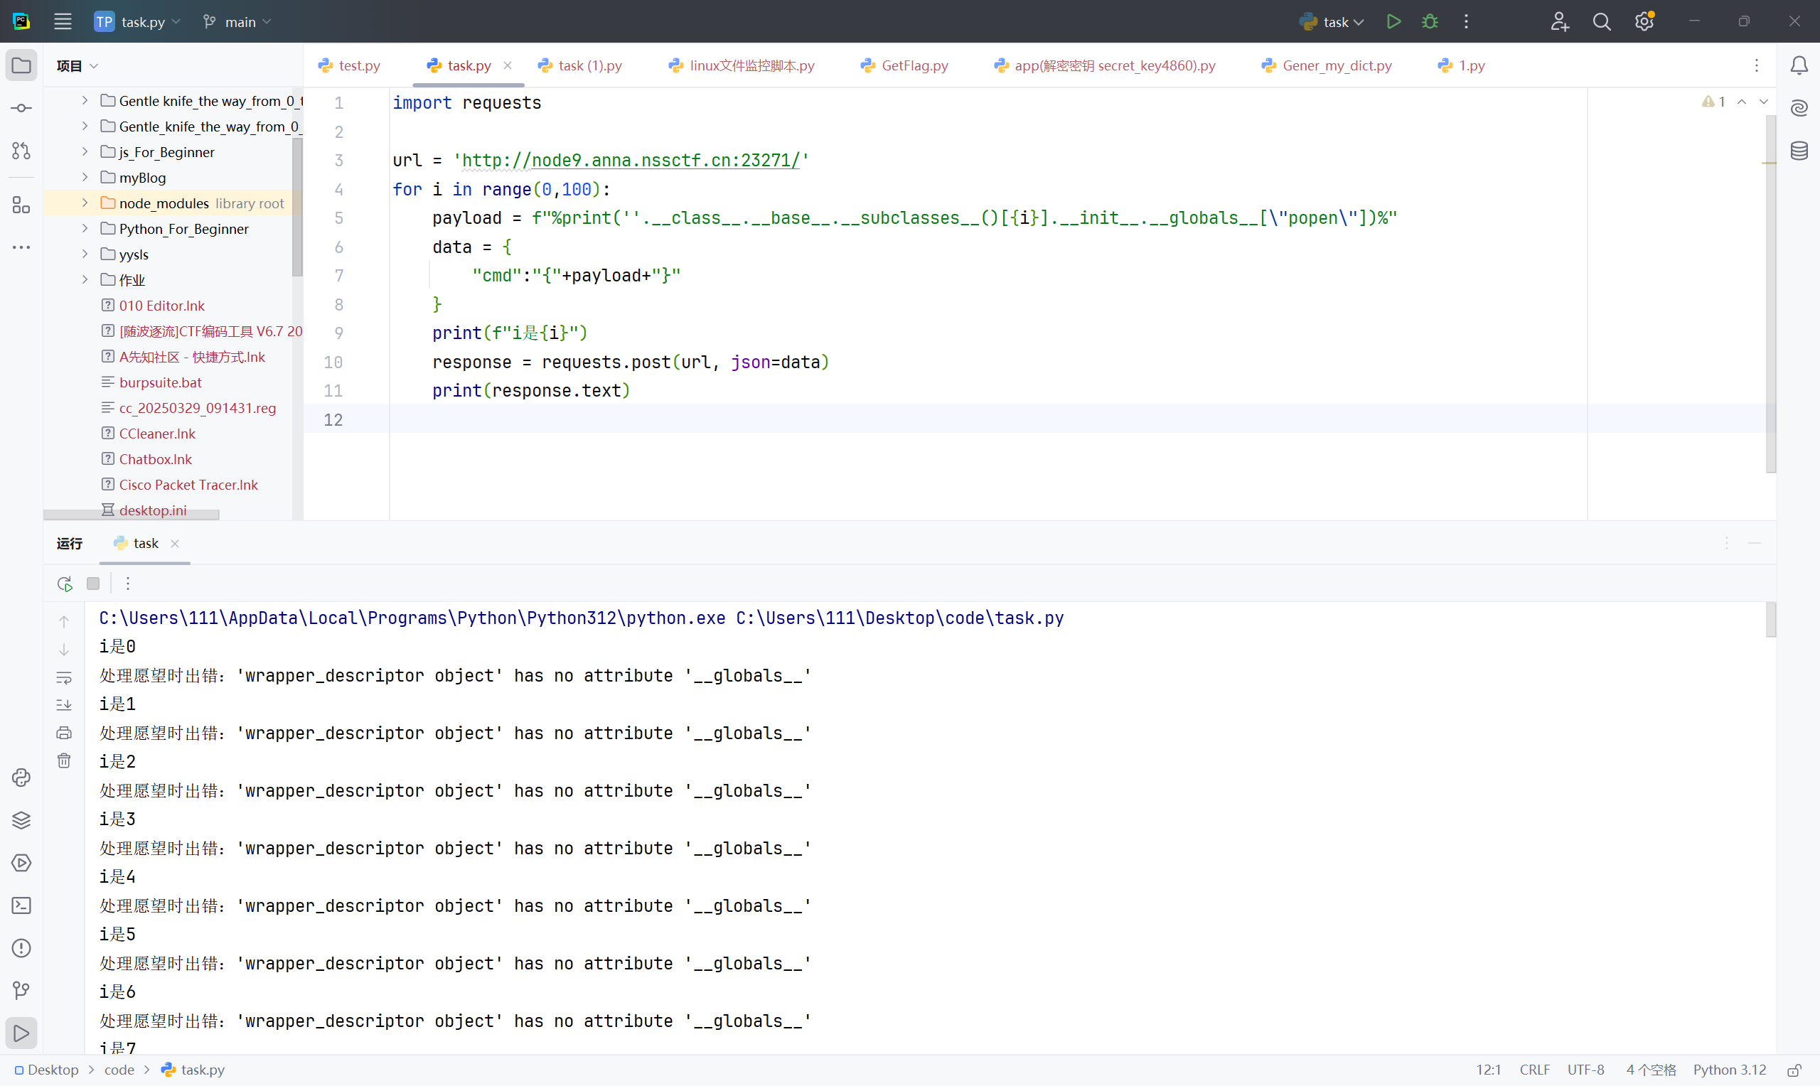Click script path link in console
This screenshot has height=1086, width=1820.
[900, 618]
